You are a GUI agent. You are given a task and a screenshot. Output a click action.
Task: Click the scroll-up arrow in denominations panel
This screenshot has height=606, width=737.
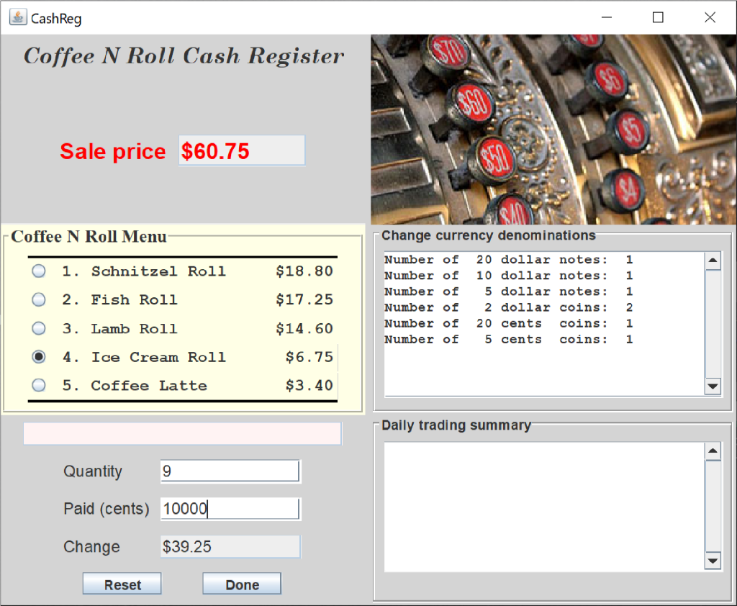[x=713, y=261]
